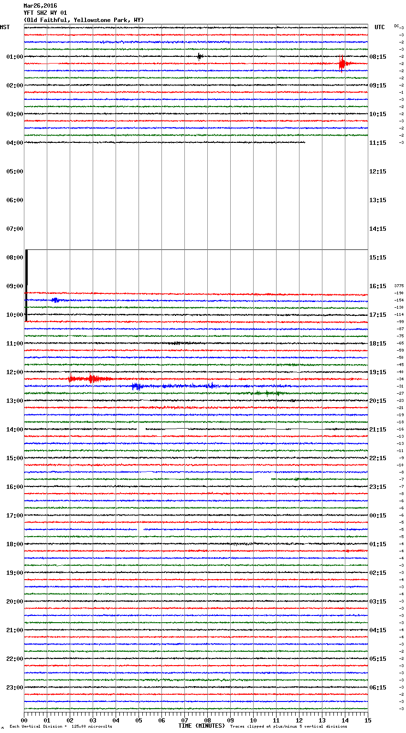Click the DC offset value -190
Image resolution: width=406 pixels, height=733 pixels.
pyautogui.click(x=399, y=293)
